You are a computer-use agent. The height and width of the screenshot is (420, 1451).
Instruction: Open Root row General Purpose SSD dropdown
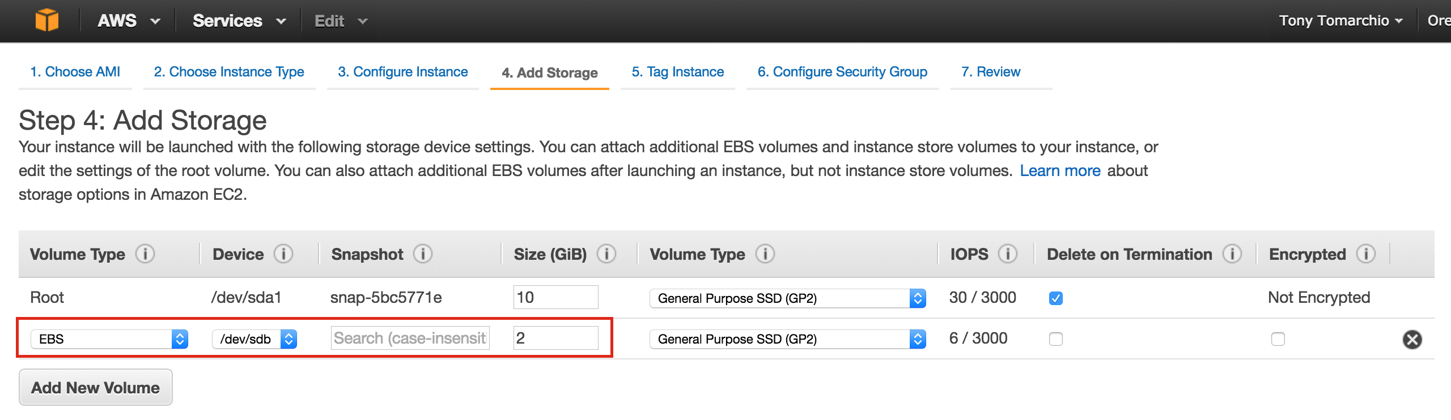pyautogui.click(x=788, y=298)
